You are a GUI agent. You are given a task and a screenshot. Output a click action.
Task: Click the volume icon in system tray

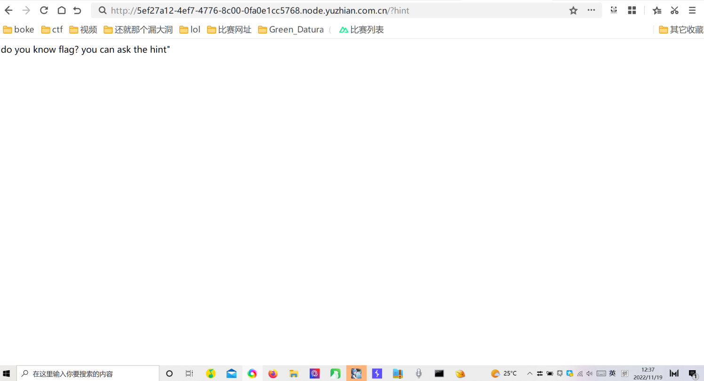click(x=589, y=373)
